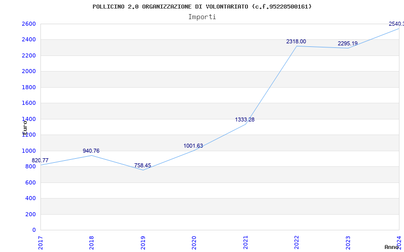Click the 2019 year tick label
404x252 pixels.
click(x=143, y=242)
